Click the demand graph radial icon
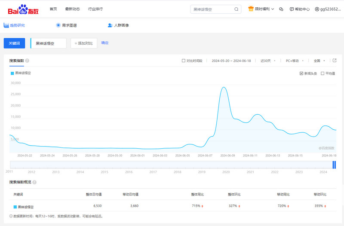The height and width of the screenshot is (226, 344). pos(58,25)
